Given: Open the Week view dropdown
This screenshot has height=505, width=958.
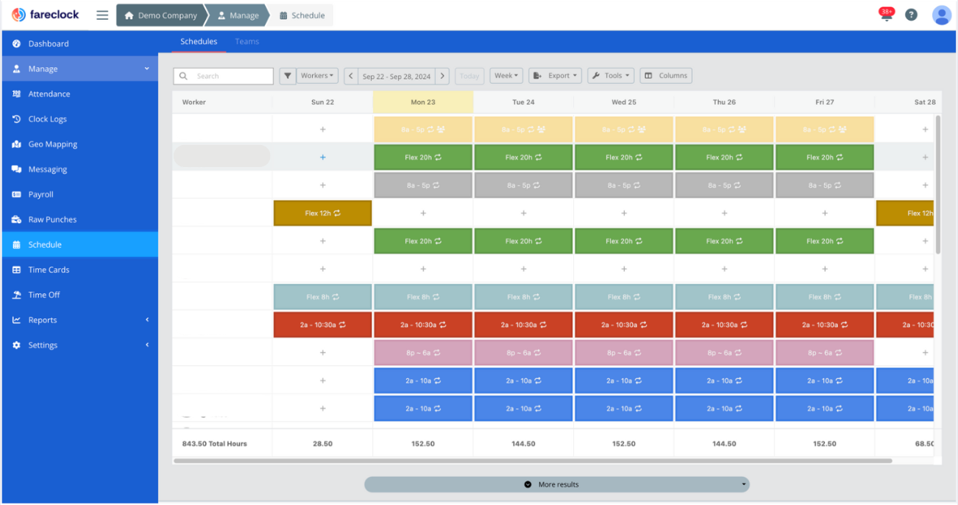Looking at the screenshot, I should click(506, 76).
